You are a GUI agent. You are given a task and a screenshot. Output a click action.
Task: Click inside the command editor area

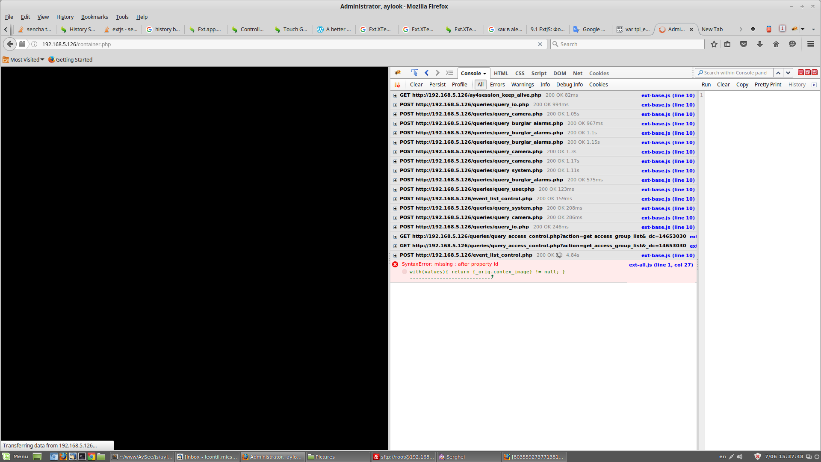tap(762, 269)
